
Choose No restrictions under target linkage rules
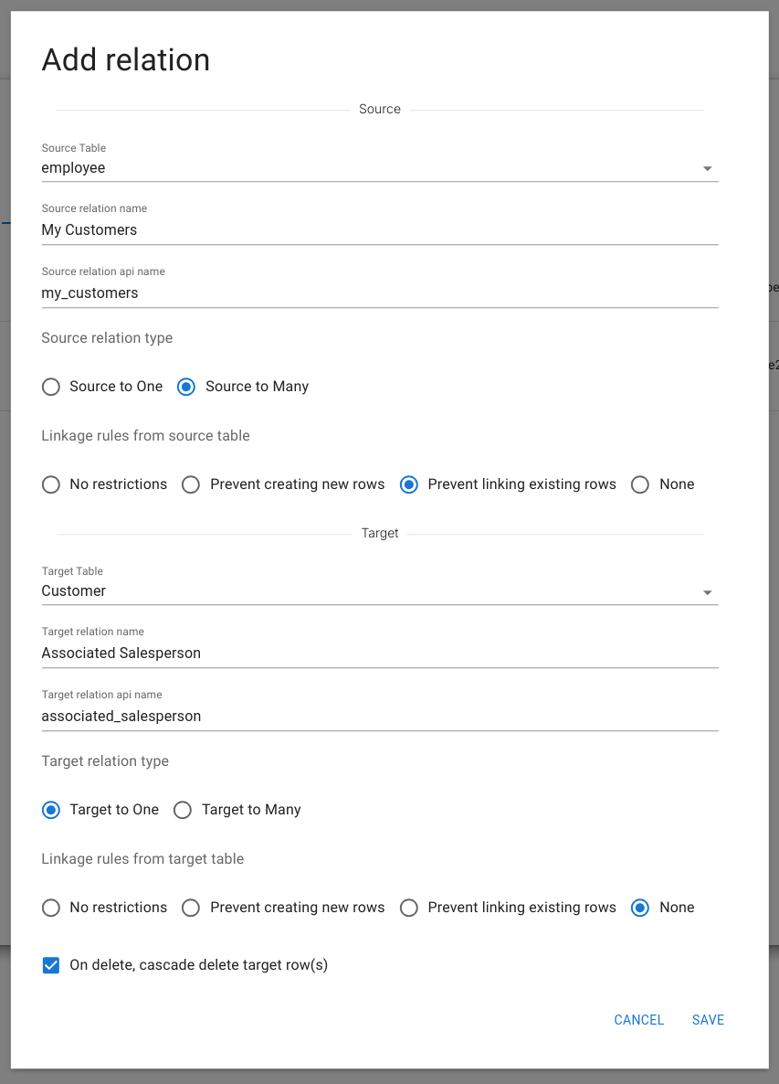pos(52,908)
